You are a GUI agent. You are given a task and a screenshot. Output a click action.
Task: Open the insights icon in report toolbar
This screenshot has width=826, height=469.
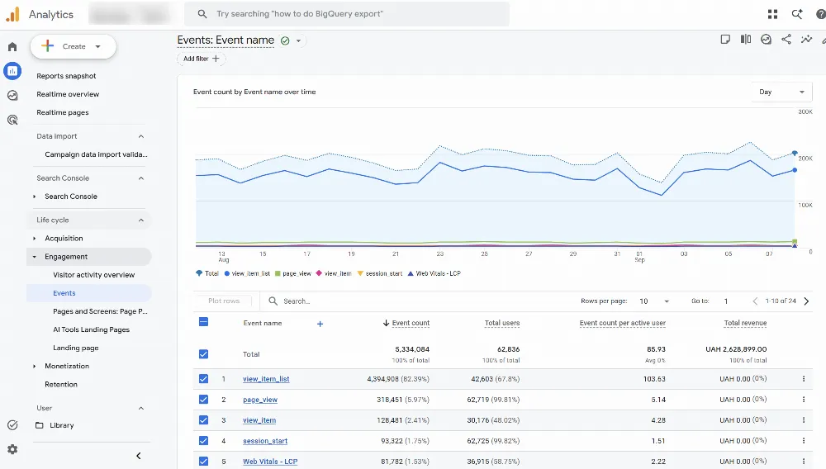(x=766, y=40)
